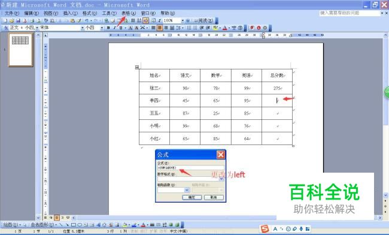The width and height of the screenshot is (389, 235).
Task: Click the 275 total cell
Action: point(277,88)
